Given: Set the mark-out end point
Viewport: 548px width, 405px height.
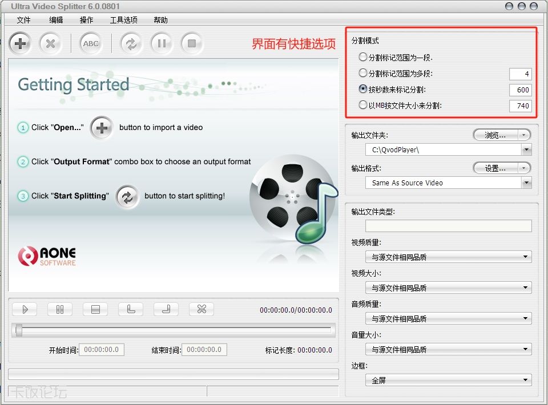Looking at the screenshot, I should tap(166, 309).
